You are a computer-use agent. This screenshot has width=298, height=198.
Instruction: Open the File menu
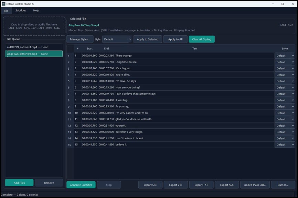[6, 11]
